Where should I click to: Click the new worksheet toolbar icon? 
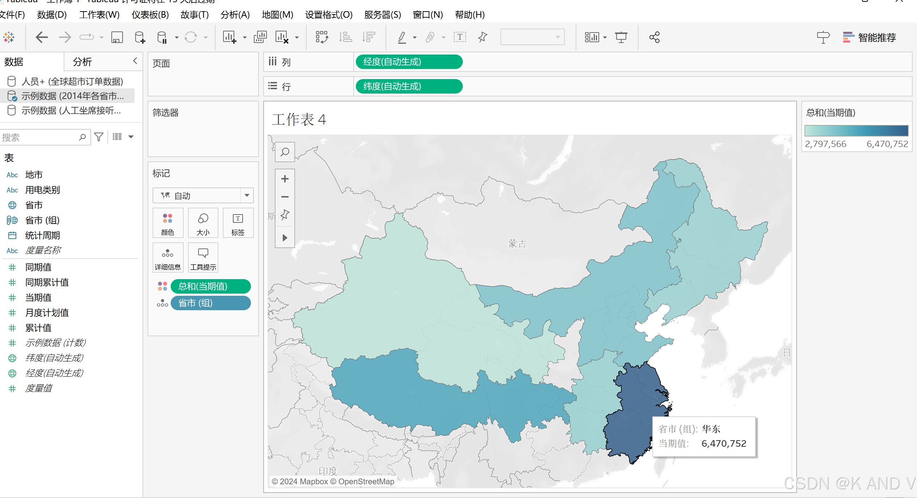[229, 37]
